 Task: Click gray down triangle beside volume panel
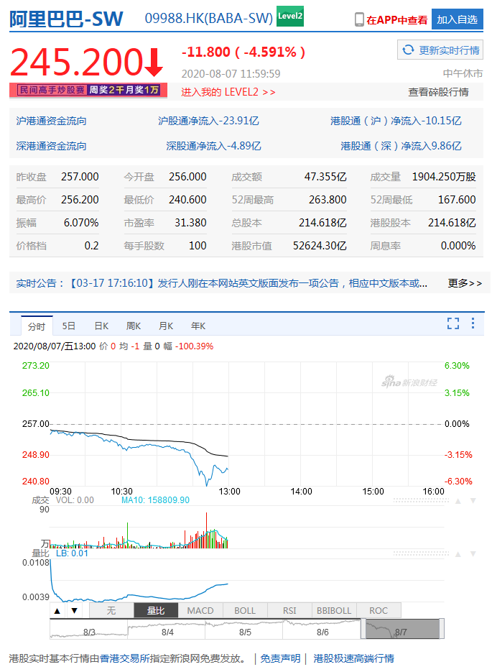[x=473, y=500]
